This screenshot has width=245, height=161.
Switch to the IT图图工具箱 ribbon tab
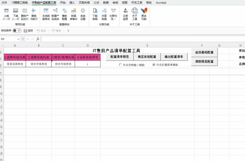point(20,3)
